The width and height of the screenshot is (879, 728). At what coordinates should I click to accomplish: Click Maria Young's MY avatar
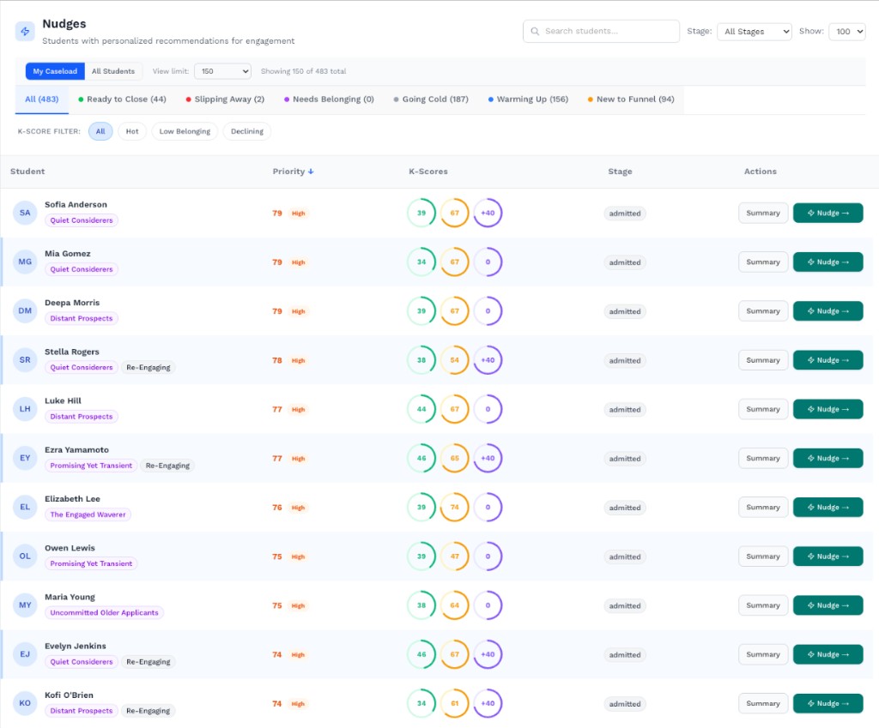[x=25, y=605]
